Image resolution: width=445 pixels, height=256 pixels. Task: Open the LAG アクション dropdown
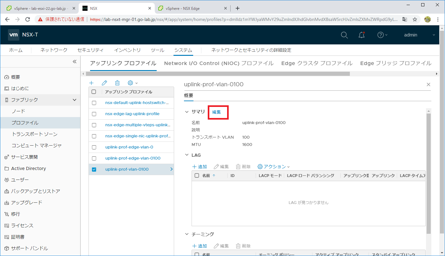point(274,167)
